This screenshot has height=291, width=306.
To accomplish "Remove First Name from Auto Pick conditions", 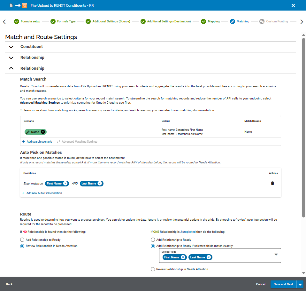I will pos(65,183).
